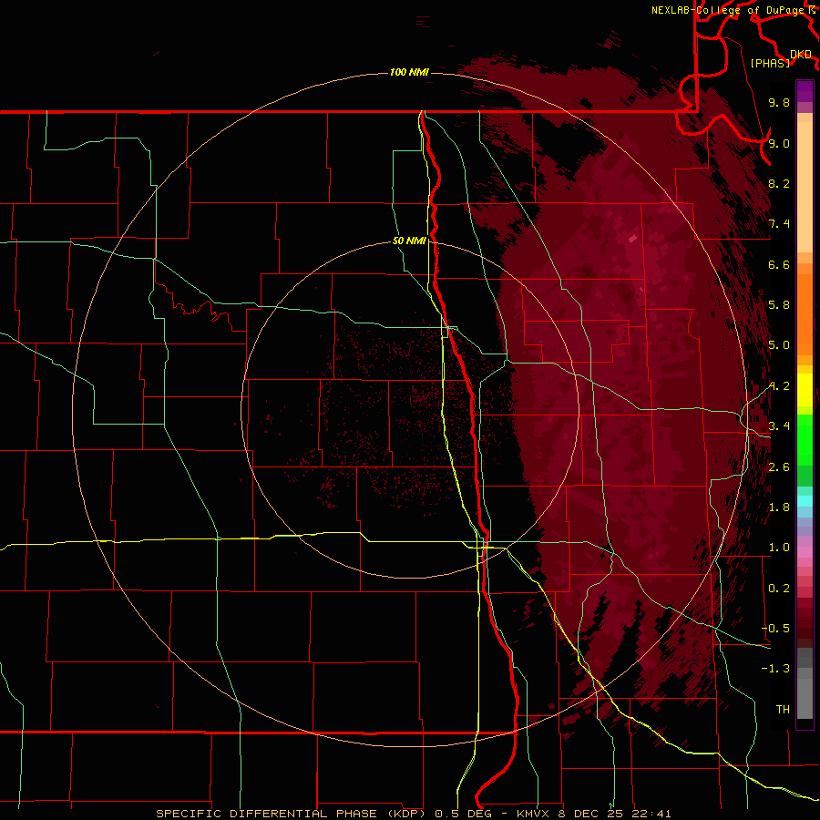Select the "DKD" legend title

coord(801,55)
